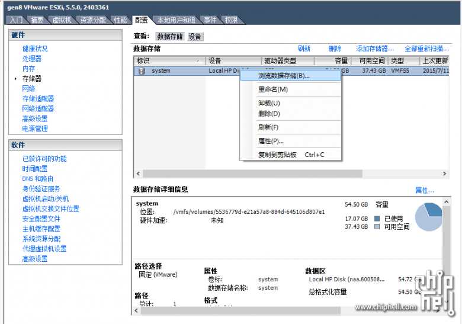Switch to the 虚拟机 tab
462x324 pixels.
click(62, 20)
